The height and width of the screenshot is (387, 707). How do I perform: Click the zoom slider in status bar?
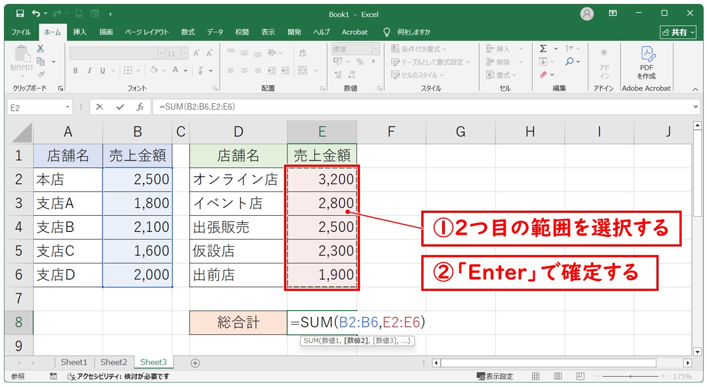[x=630, y=376]
